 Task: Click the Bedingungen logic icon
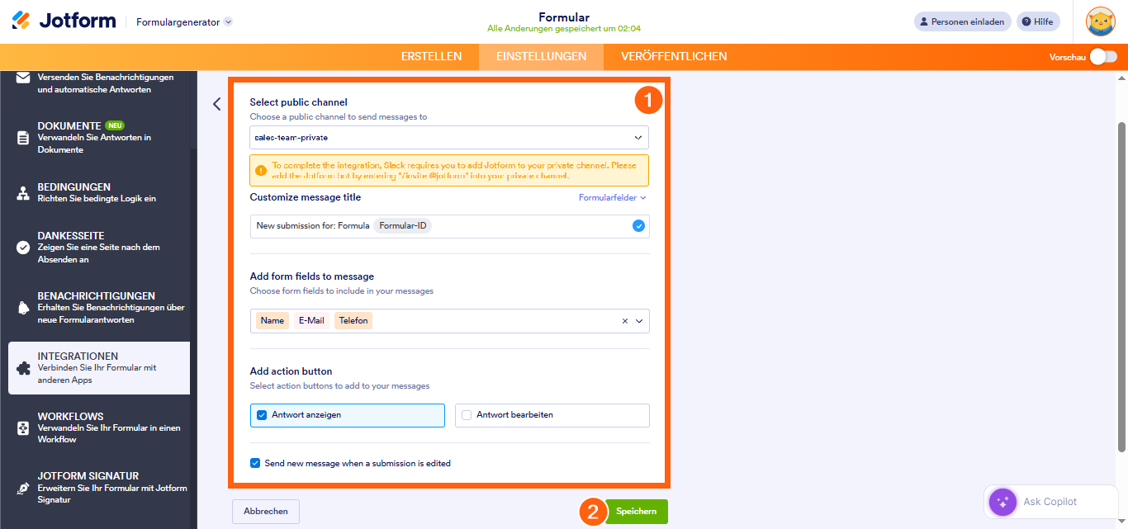pyautogui.click(x=23, y=193)
